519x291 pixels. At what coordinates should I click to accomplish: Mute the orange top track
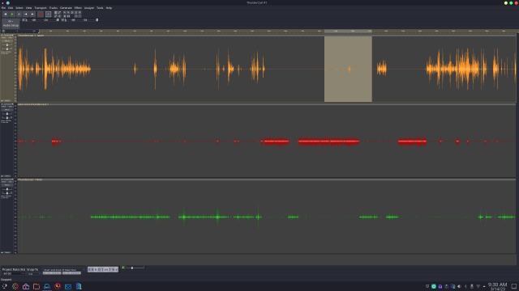4,38
